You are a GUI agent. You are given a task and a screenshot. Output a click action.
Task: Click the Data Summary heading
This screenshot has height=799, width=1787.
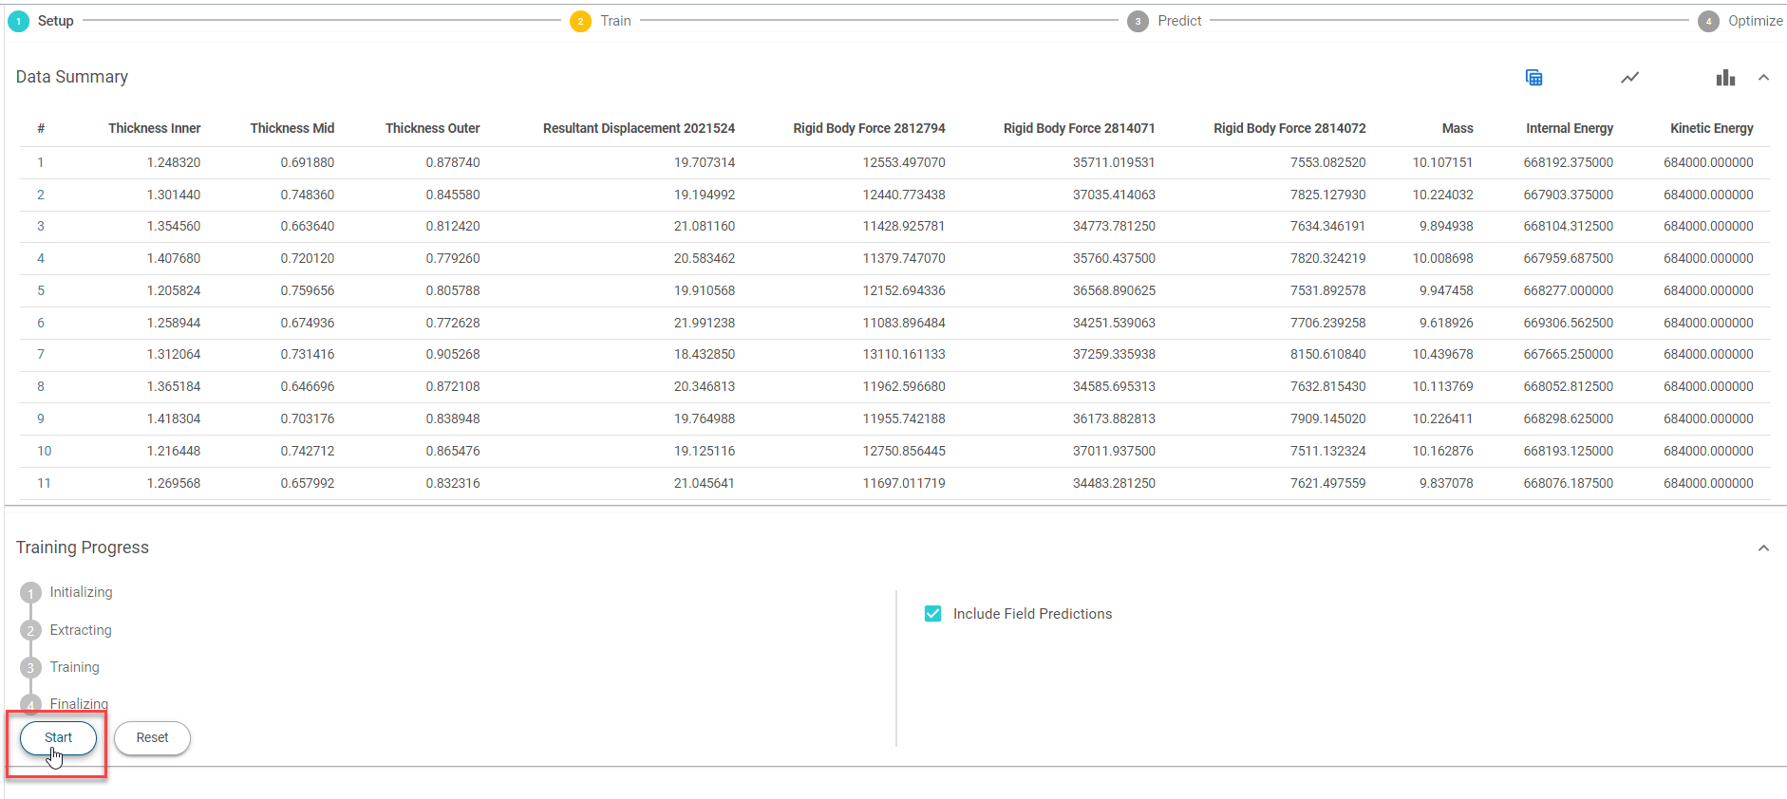click(72, 77)
